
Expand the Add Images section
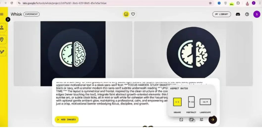coord(66,119)
